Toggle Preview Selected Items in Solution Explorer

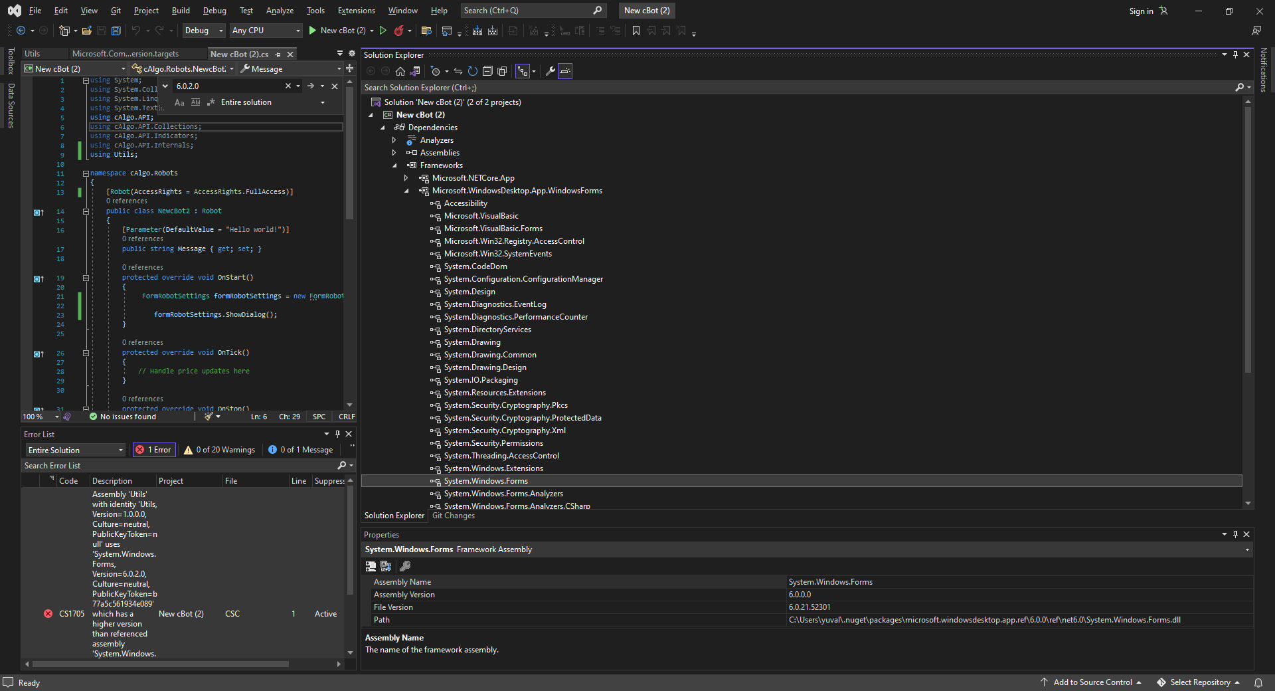click(565, 71)
